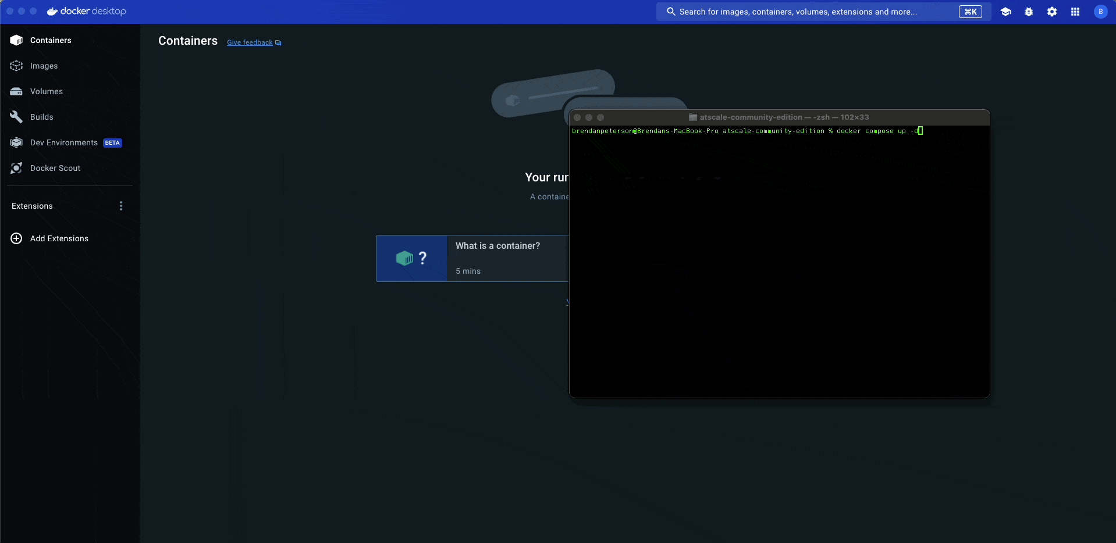Image resolution: width=1116 pixels, height=543 pixels.
Task: Click the folder icon in terminal title
Action: click(693, 117)
